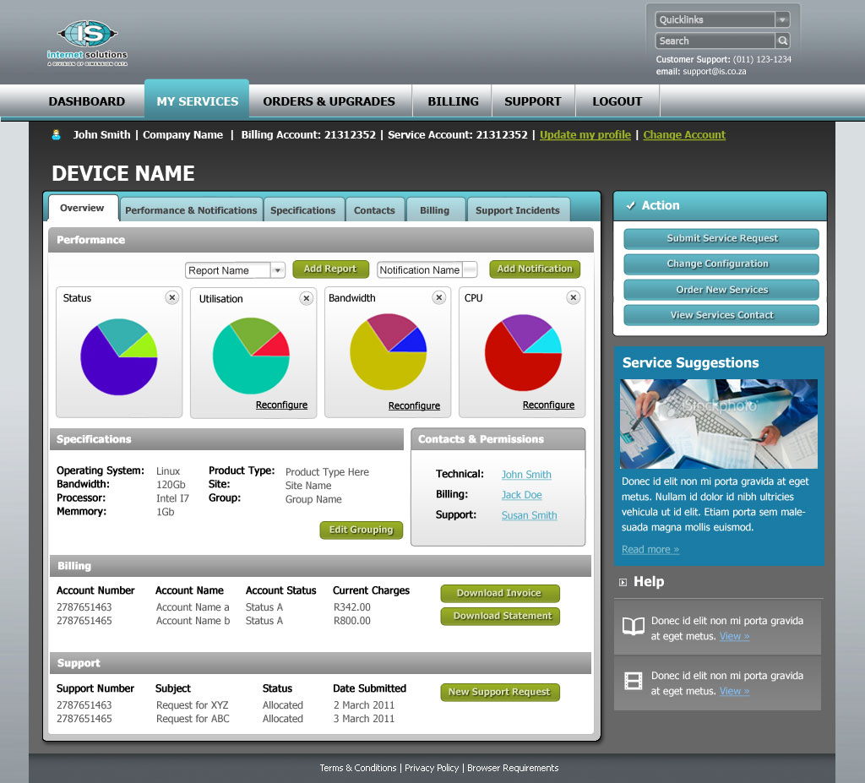Click the film strip icon in Help
This screenshot has width=865, height=783.
tap(633, 681)
